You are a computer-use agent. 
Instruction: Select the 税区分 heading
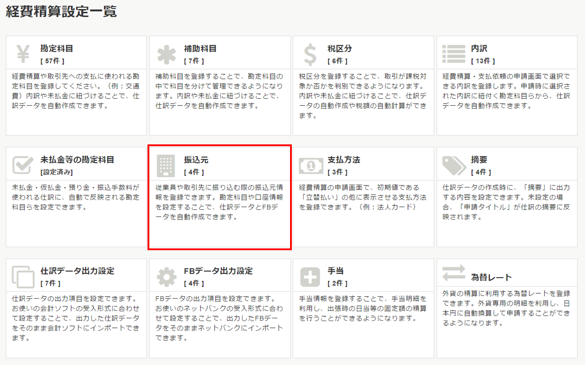pos(339,48)
